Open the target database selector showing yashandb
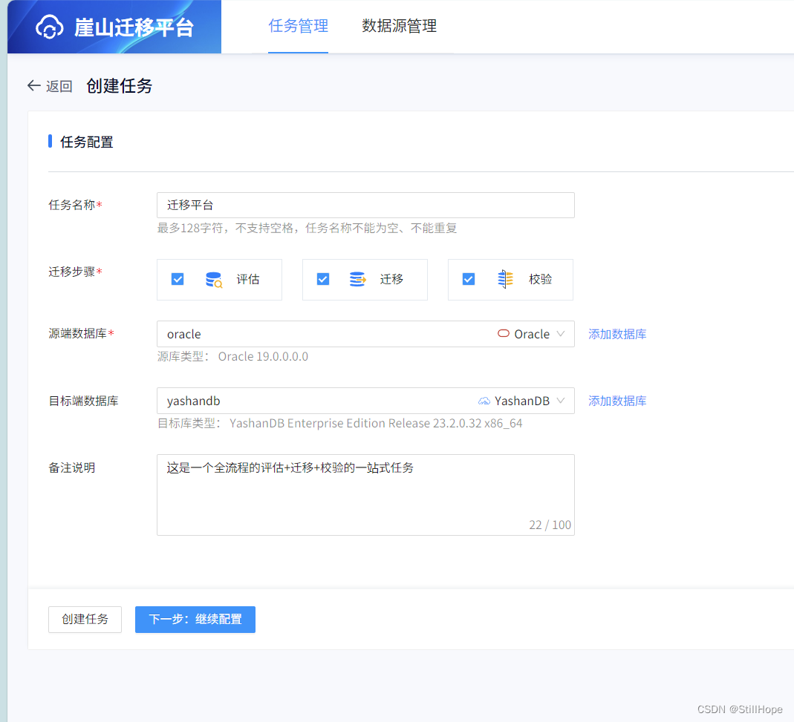The width and height of the screenshot is (794, 722). [365, 401]
